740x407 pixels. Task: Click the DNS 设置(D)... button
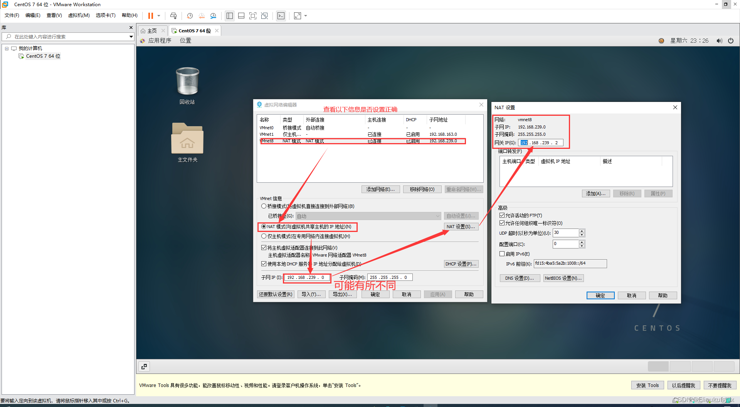pyautogui.click(x=520, y=278)
